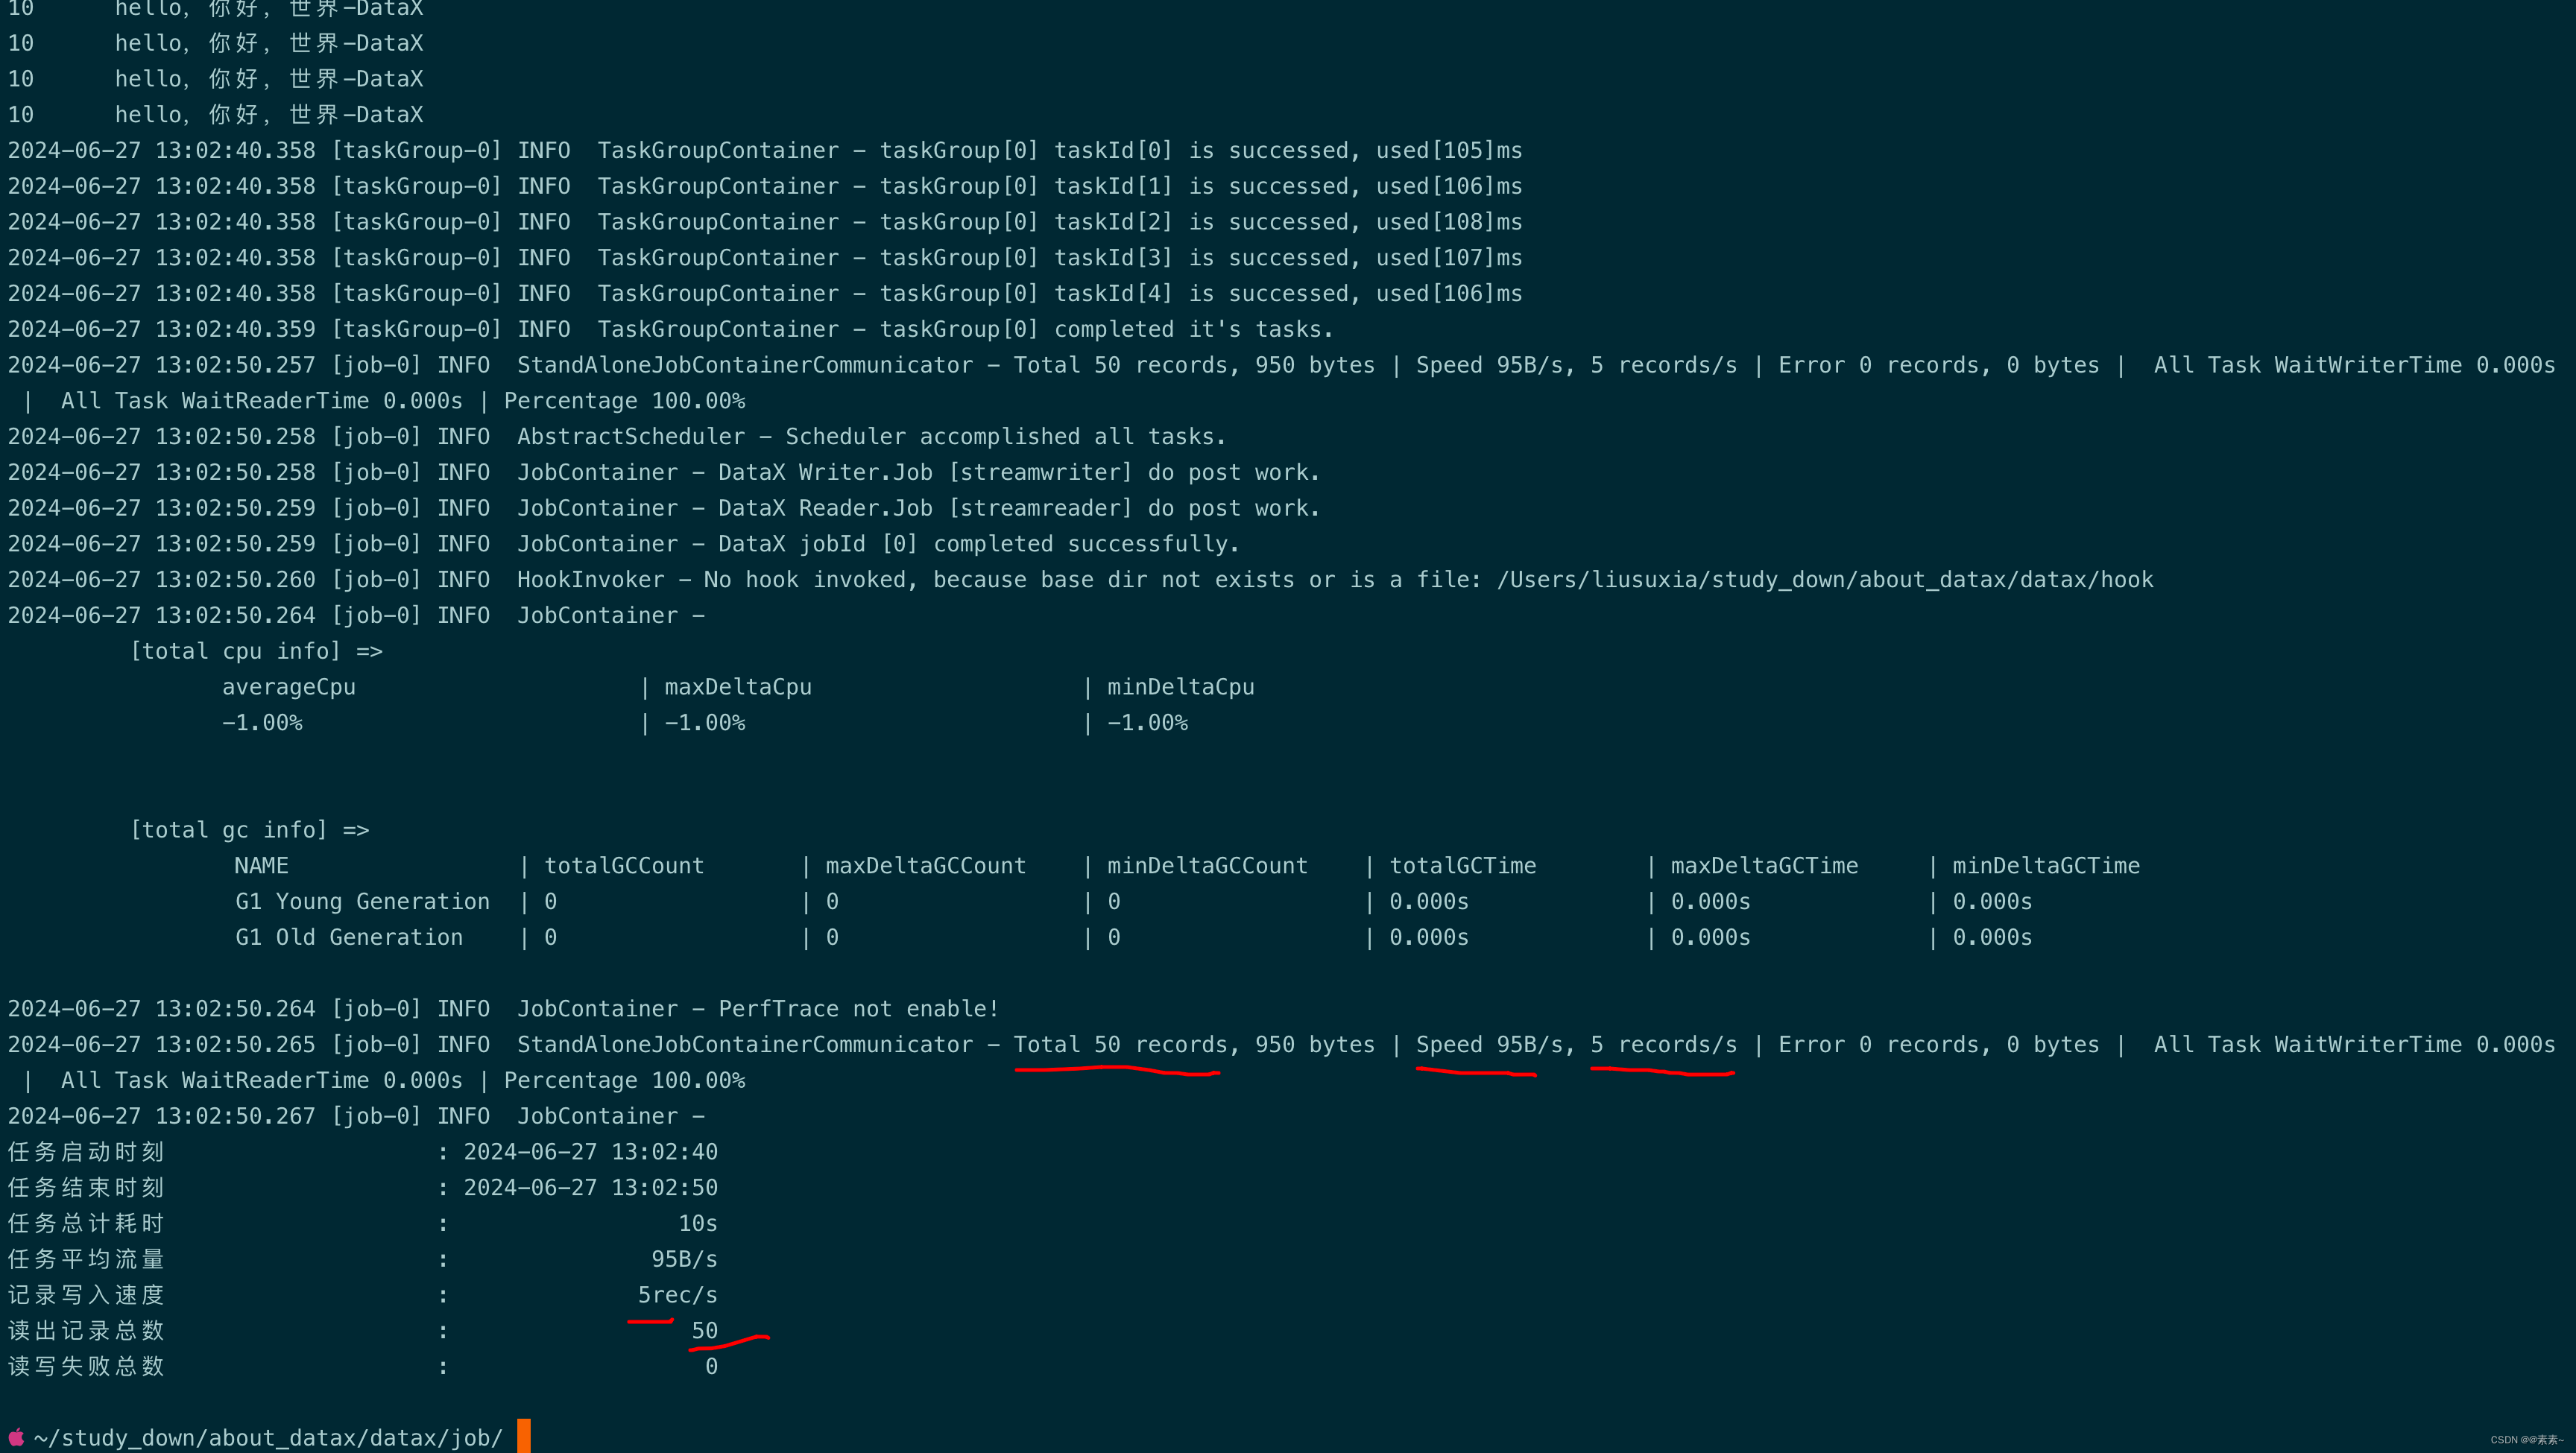Select the text 'used[105]ms' on taskId[0] line

pos(1449,151)
